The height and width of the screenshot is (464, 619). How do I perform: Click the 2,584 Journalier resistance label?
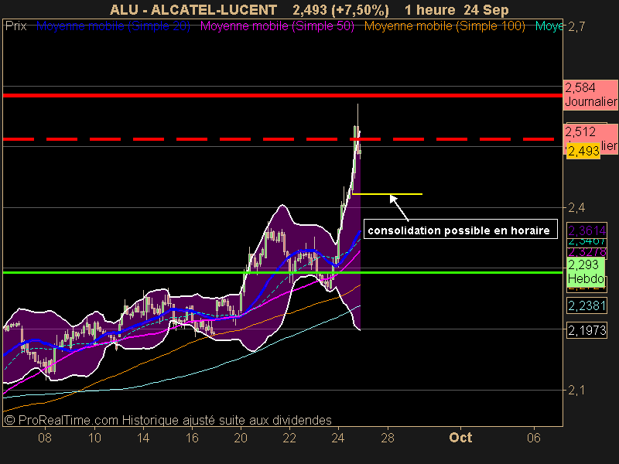click(x=590, y=94)
